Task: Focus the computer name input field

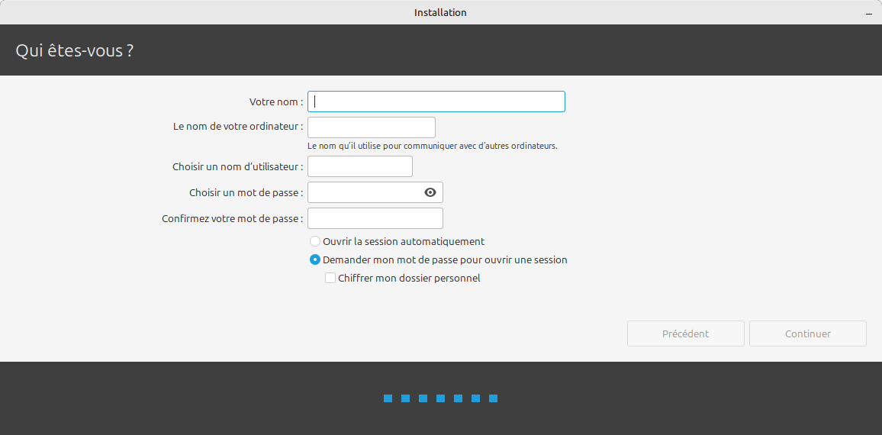Action: point(372,127)
